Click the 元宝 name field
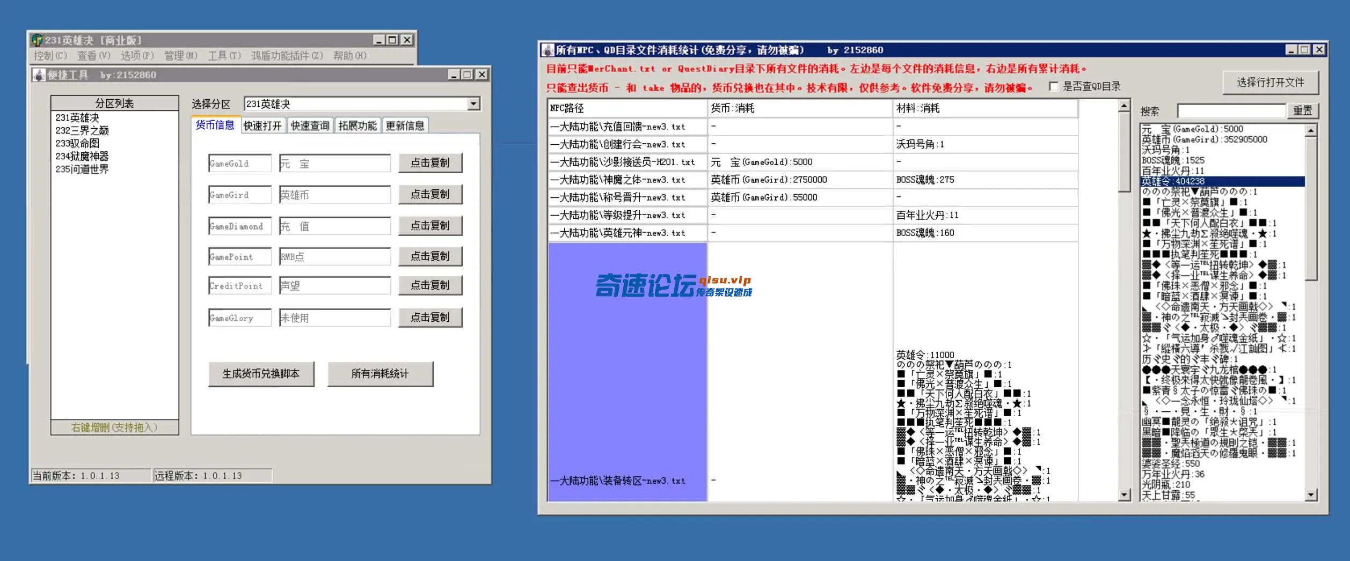This screenshot has width=1350, height=561. [334, 164]
